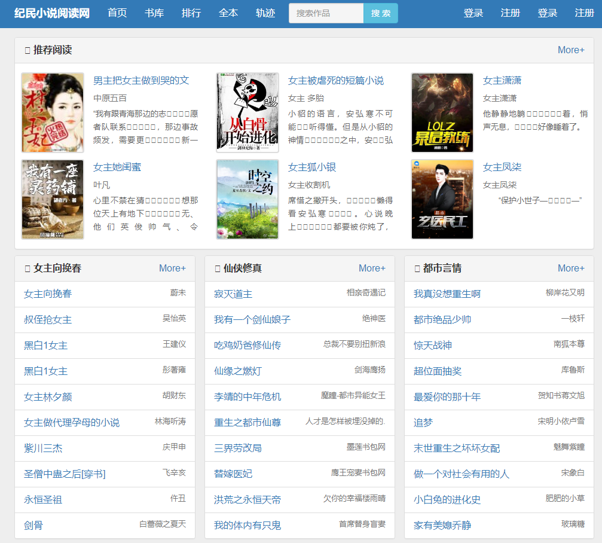Open 永恒圣祖 novel link

point(43,499)
